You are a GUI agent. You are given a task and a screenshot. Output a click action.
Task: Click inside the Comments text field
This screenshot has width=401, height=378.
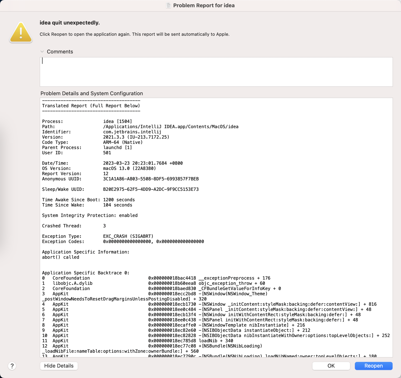[216, 72]
